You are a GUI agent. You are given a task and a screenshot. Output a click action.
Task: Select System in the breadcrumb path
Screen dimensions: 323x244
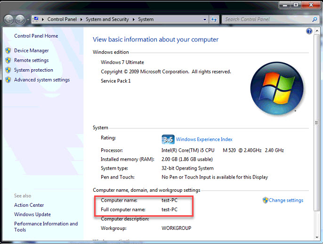point(145,19)
